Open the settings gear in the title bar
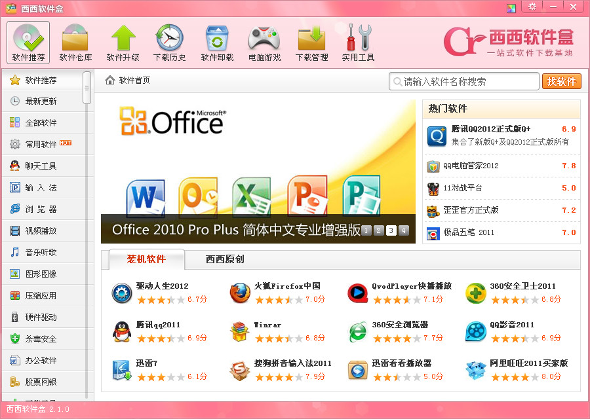 point(532,7)
